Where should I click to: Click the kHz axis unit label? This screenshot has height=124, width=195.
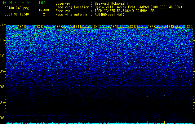click(x=3, y=25)
